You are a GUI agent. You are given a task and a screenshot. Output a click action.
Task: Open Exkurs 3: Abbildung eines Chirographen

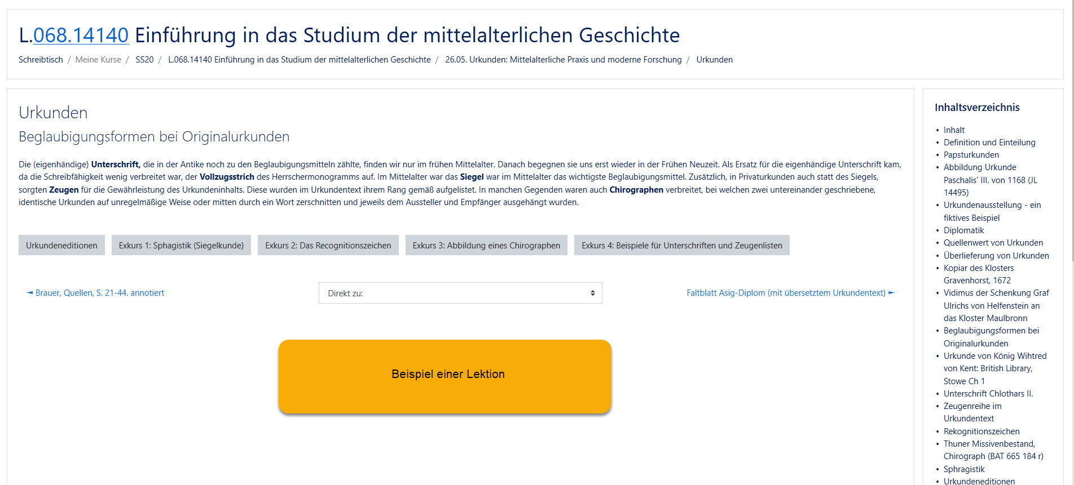(x=486, y=246)
